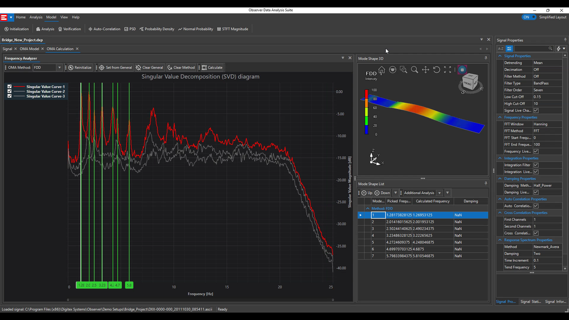The image size is (569, 320).
Task: Open the Analysis ribbon tool
Action: (x=45, y=29)
